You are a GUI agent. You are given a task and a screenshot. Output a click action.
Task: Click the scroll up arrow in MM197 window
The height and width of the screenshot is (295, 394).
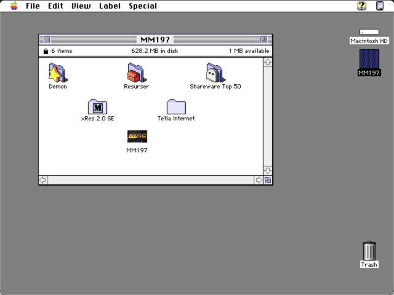(268, 62)
